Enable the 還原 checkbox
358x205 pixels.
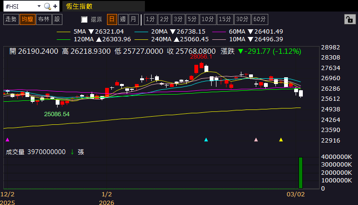84,19
